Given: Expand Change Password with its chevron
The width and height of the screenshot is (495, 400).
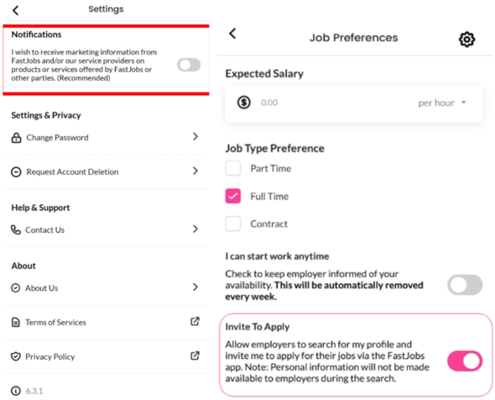Looking at the screenshot, I should coord(195,137).
